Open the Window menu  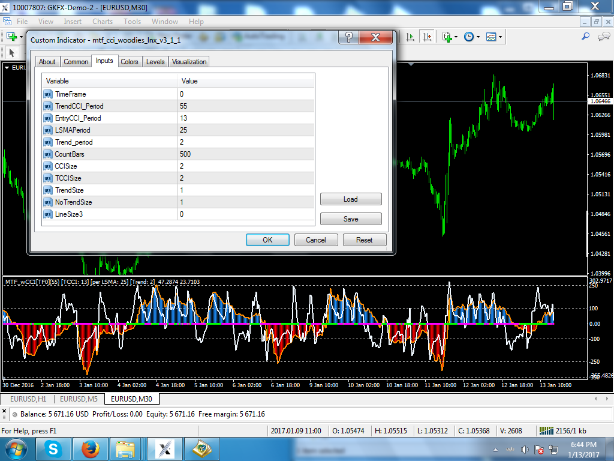click(x=165, y=22)
